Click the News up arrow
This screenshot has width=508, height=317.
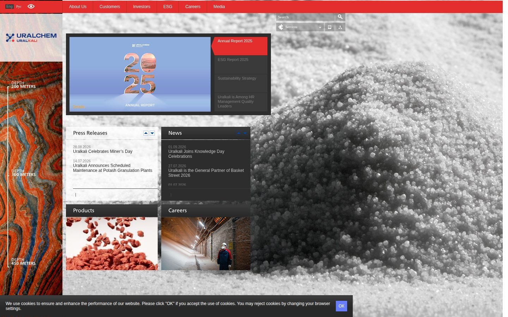[239, 133]
